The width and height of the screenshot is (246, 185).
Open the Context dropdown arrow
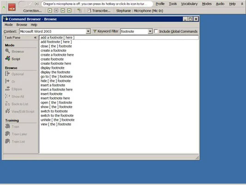point(88,31)
